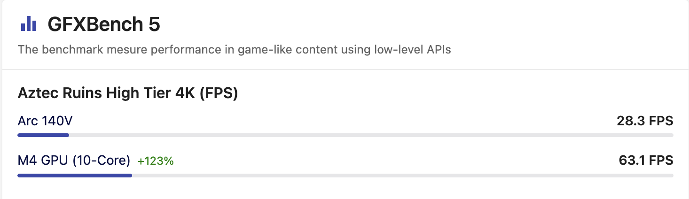The image size is (689, 199).
Task: Open the M4 GPU (10-Core) link
Action: (x=74, y=161)
